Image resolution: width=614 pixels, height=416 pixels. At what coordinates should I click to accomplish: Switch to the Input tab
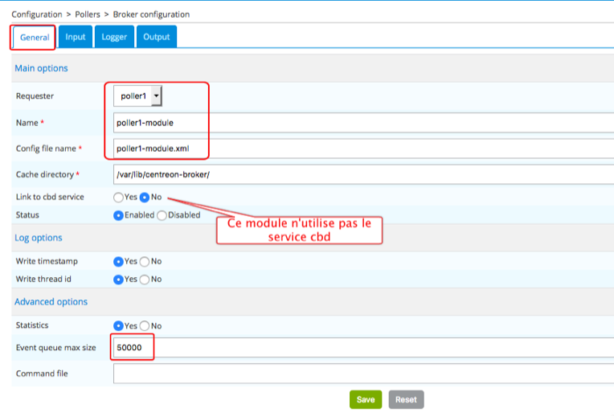[x=76, y=37]
